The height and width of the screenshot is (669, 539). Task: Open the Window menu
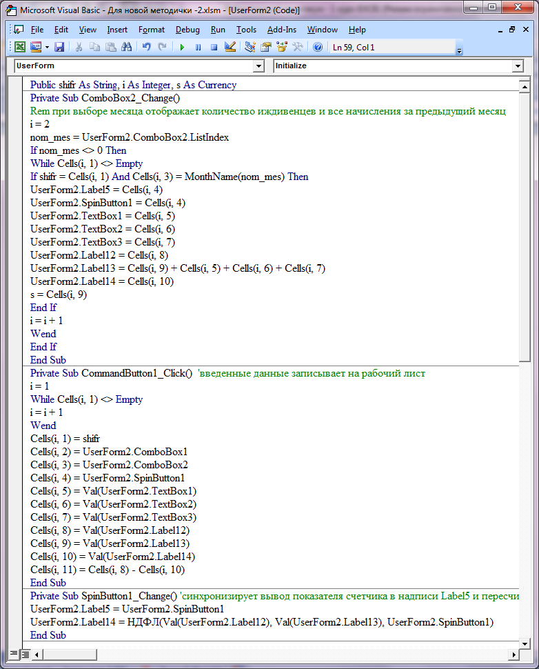coord(323,30)
